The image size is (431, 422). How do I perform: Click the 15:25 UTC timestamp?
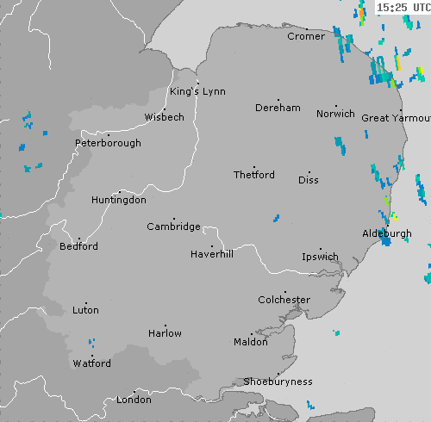pyautogui.click(x=403, y=8)
